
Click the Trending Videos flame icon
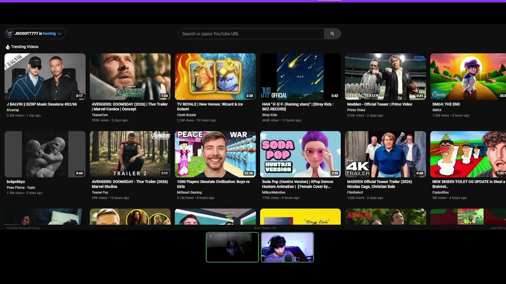point(8,47)
